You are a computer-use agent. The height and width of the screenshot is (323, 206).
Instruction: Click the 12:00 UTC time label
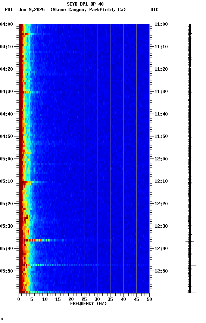161,159
